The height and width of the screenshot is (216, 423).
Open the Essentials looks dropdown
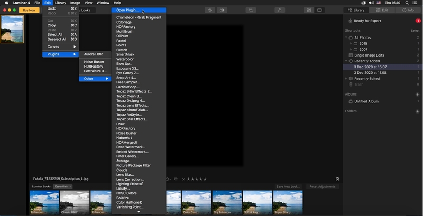(x=62, y=186)
